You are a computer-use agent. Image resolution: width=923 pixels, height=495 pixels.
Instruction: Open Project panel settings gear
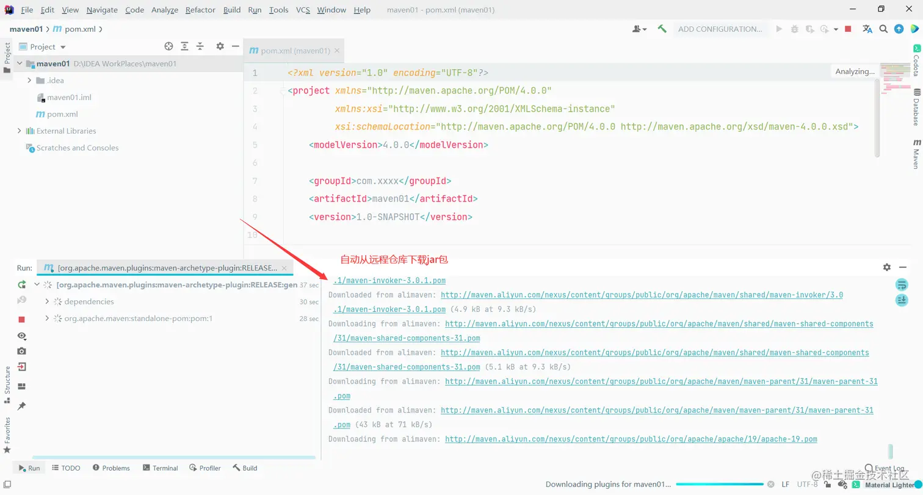pyautogui.click(x=220, y=46)
